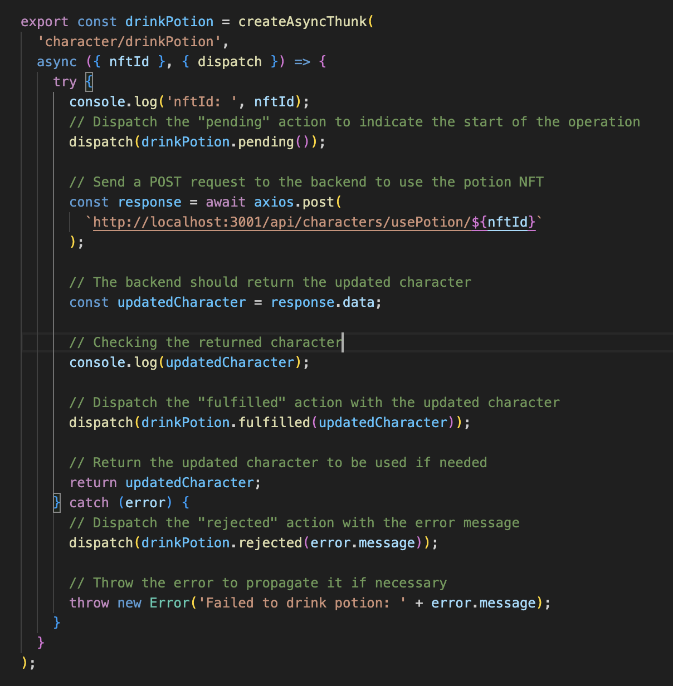Click response.data on the updatedCharacter assignment line
Image resolution: width=673 pixels, height=686 pixels.
[322, 302]
